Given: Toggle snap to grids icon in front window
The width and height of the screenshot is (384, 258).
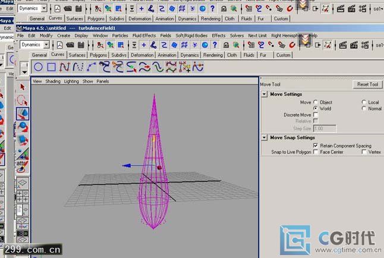Looking at the screenshot, I should (251, 45).
